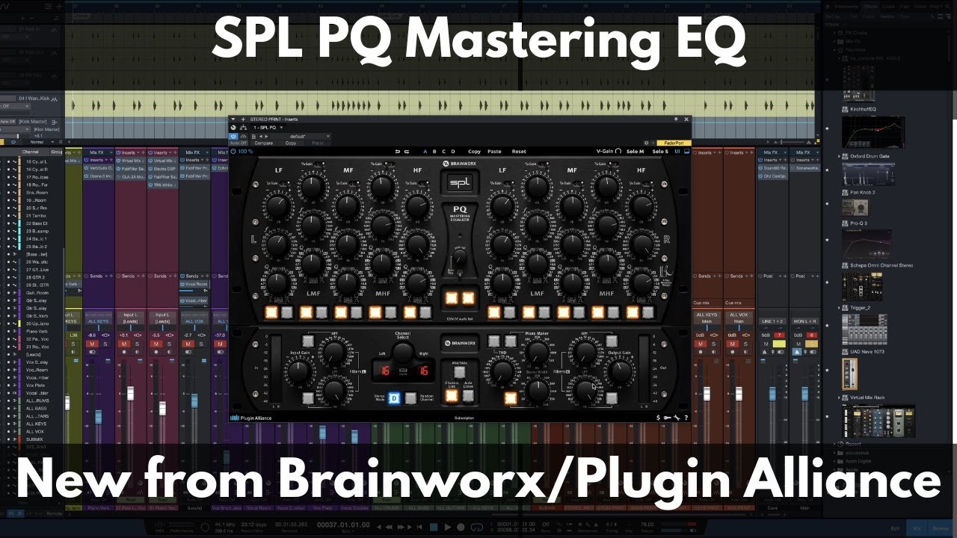Select preset bank C
This screenshot has height=538, width=957.
point(443,152)
